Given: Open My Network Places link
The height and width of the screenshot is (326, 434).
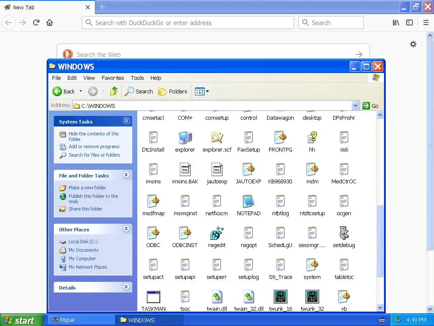Looking at the screenshot, I should click(x=88, y=267).
